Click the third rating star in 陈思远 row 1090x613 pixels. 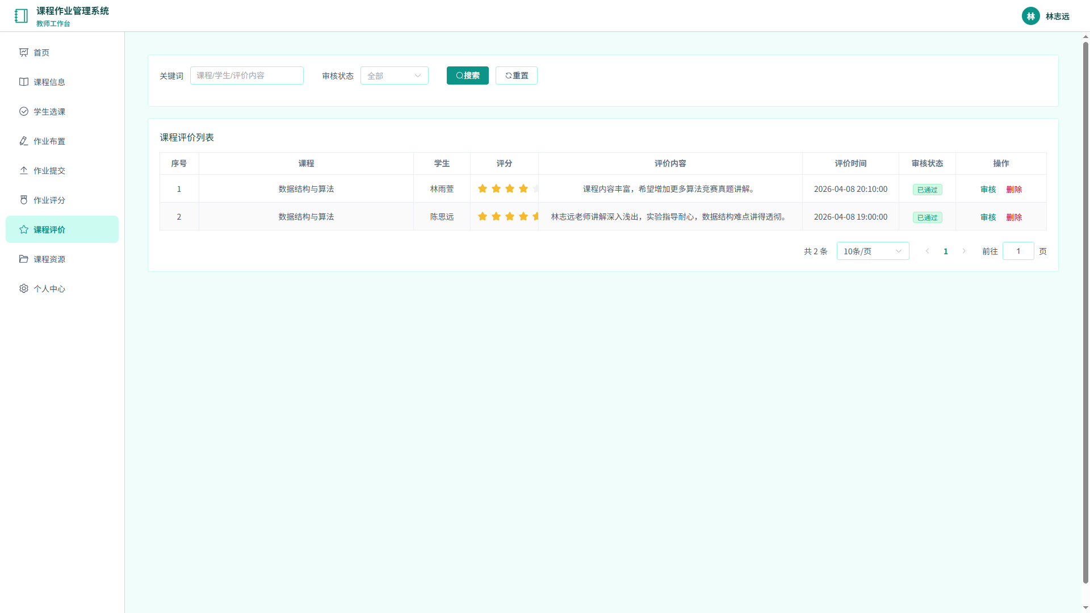click(510, 216)
